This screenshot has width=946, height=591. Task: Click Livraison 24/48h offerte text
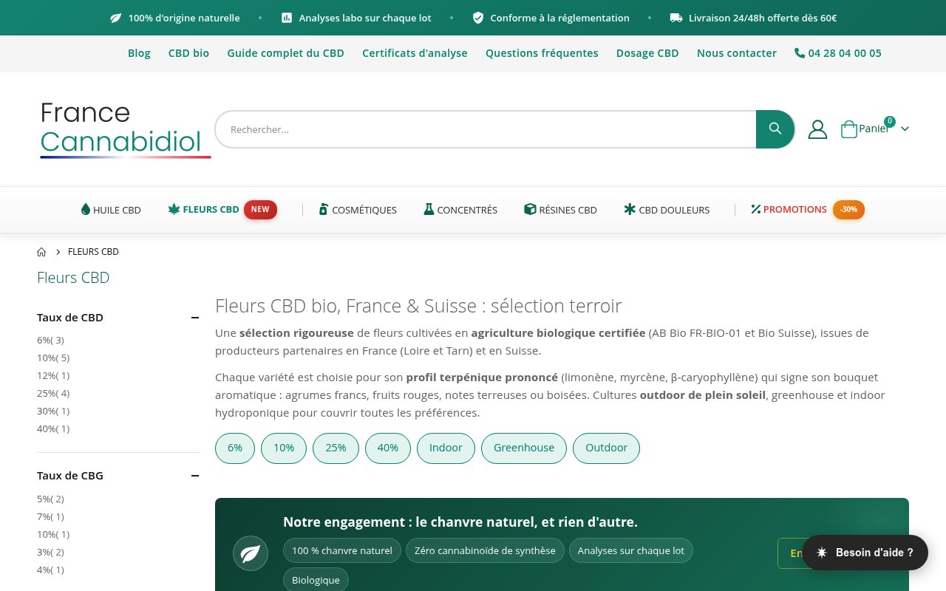tap(763, 18)
